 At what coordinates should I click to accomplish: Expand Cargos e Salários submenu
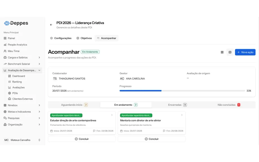point(39,58)
